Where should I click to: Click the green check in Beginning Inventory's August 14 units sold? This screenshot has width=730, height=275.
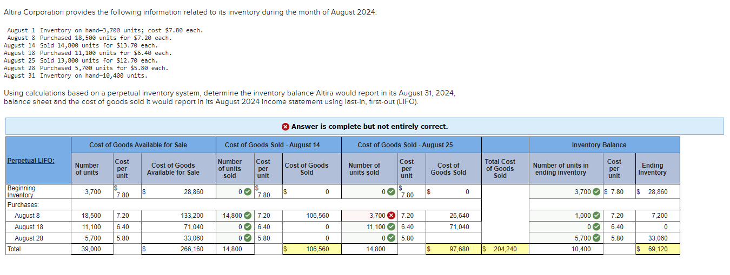click(x=247, y=192)
